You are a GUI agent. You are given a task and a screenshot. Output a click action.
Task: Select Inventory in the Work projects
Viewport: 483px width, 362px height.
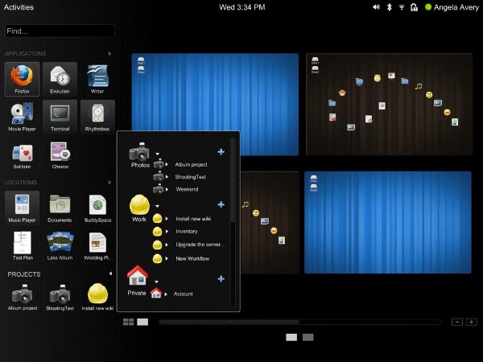point(186,231)
